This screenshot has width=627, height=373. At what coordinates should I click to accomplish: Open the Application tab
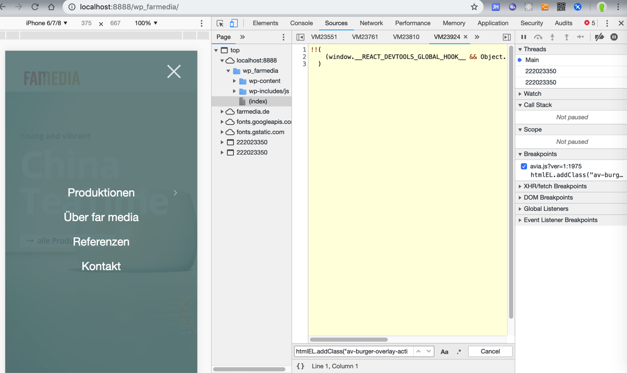[x=493, y=23]
